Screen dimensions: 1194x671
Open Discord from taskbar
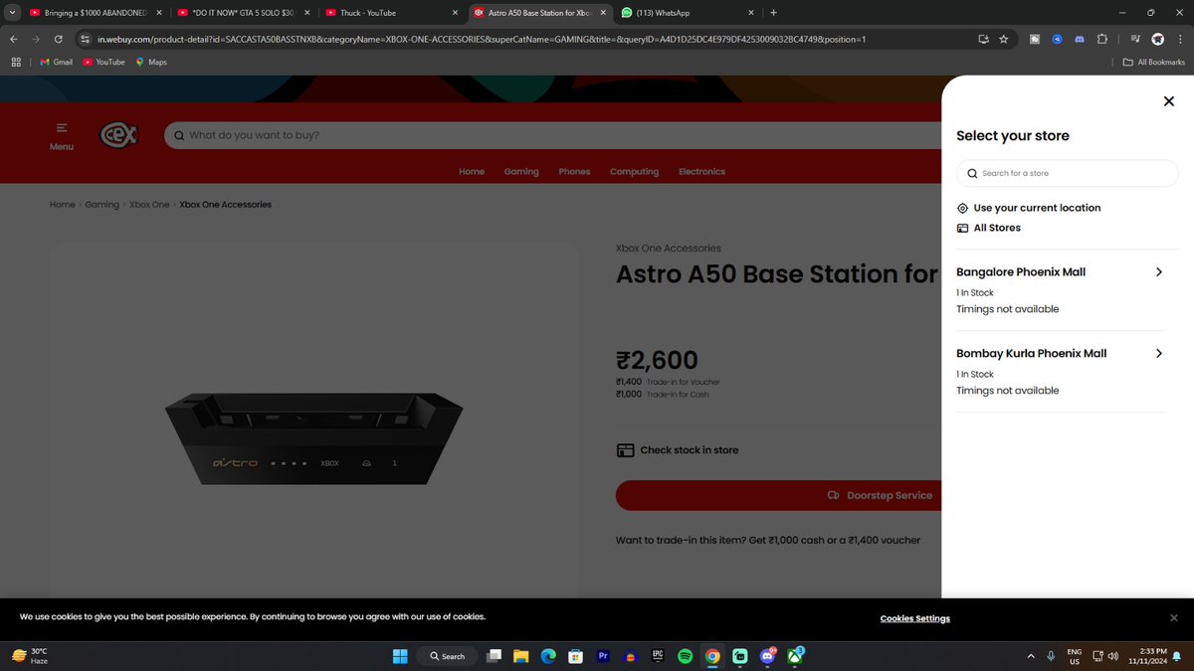click(768, 656)
